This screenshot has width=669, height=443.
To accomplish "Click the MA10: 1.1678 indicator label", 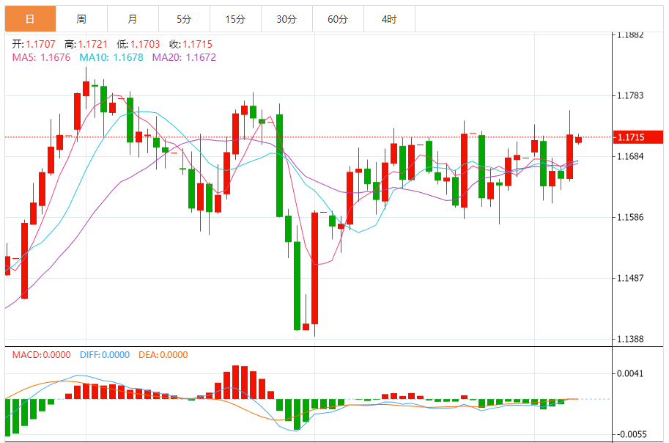I will [x=111, y=57].
